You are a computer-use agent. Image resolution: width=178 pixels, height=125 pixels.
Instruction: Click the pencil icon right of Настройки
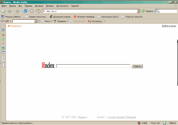point(104,21)
